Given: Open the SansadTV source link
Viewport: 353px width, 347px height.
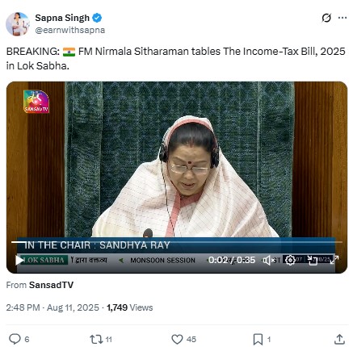Looking at the screenshot, I should coord(51,285).
